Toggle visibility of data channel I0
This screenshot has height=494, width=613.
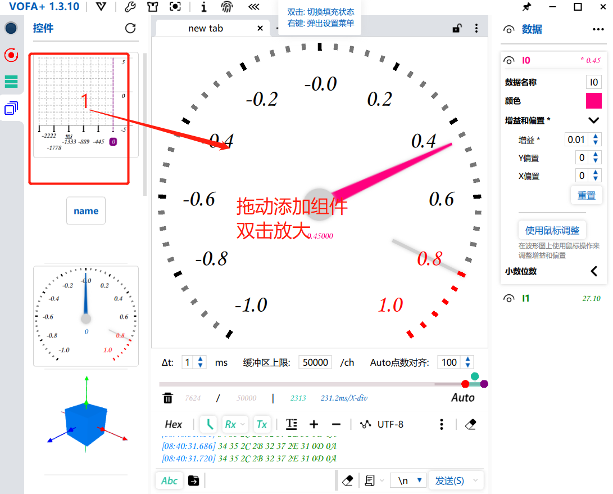pos(509,60)
